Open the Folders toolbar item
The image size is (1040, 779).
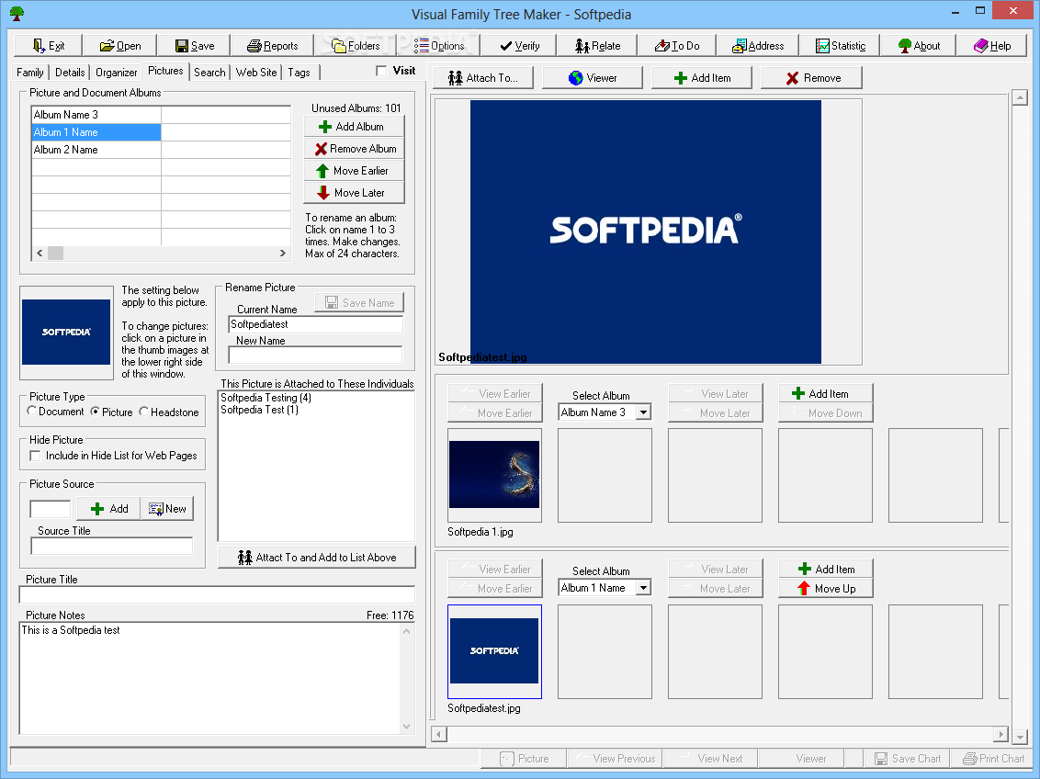[x=356, y=46]
